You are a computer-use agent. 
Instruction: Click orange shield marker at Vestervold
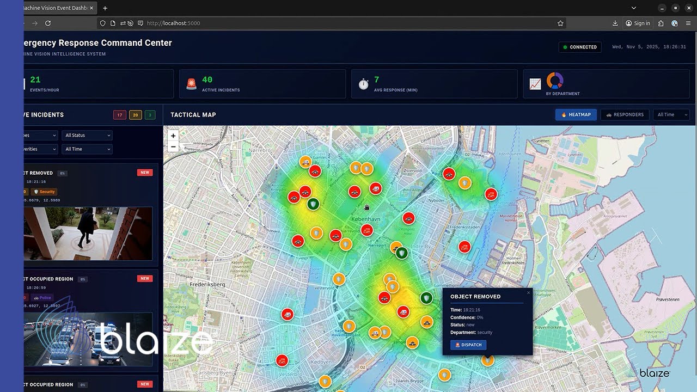pyautogui.click(x=339, y=279)
